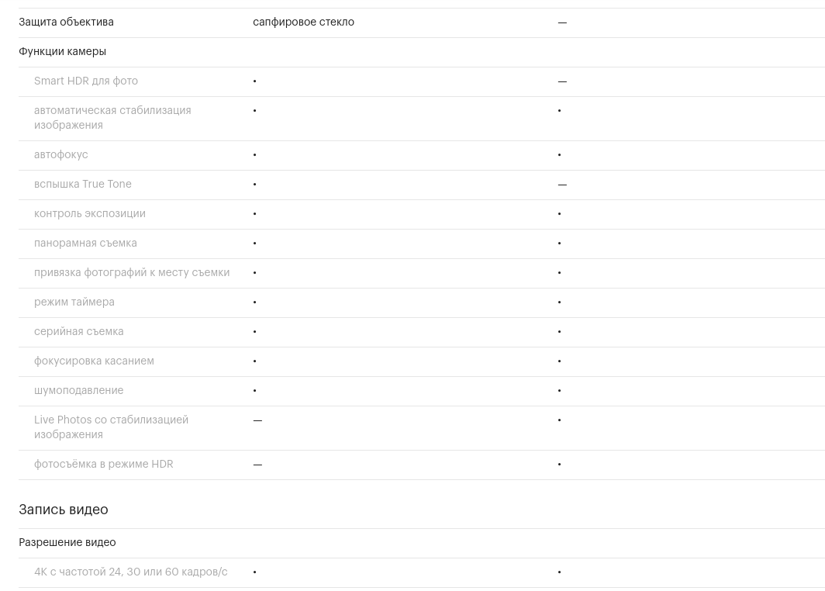Select the 'серийная съемка' row label
This screenshot has width=825, height=591.
coord(79,331)
